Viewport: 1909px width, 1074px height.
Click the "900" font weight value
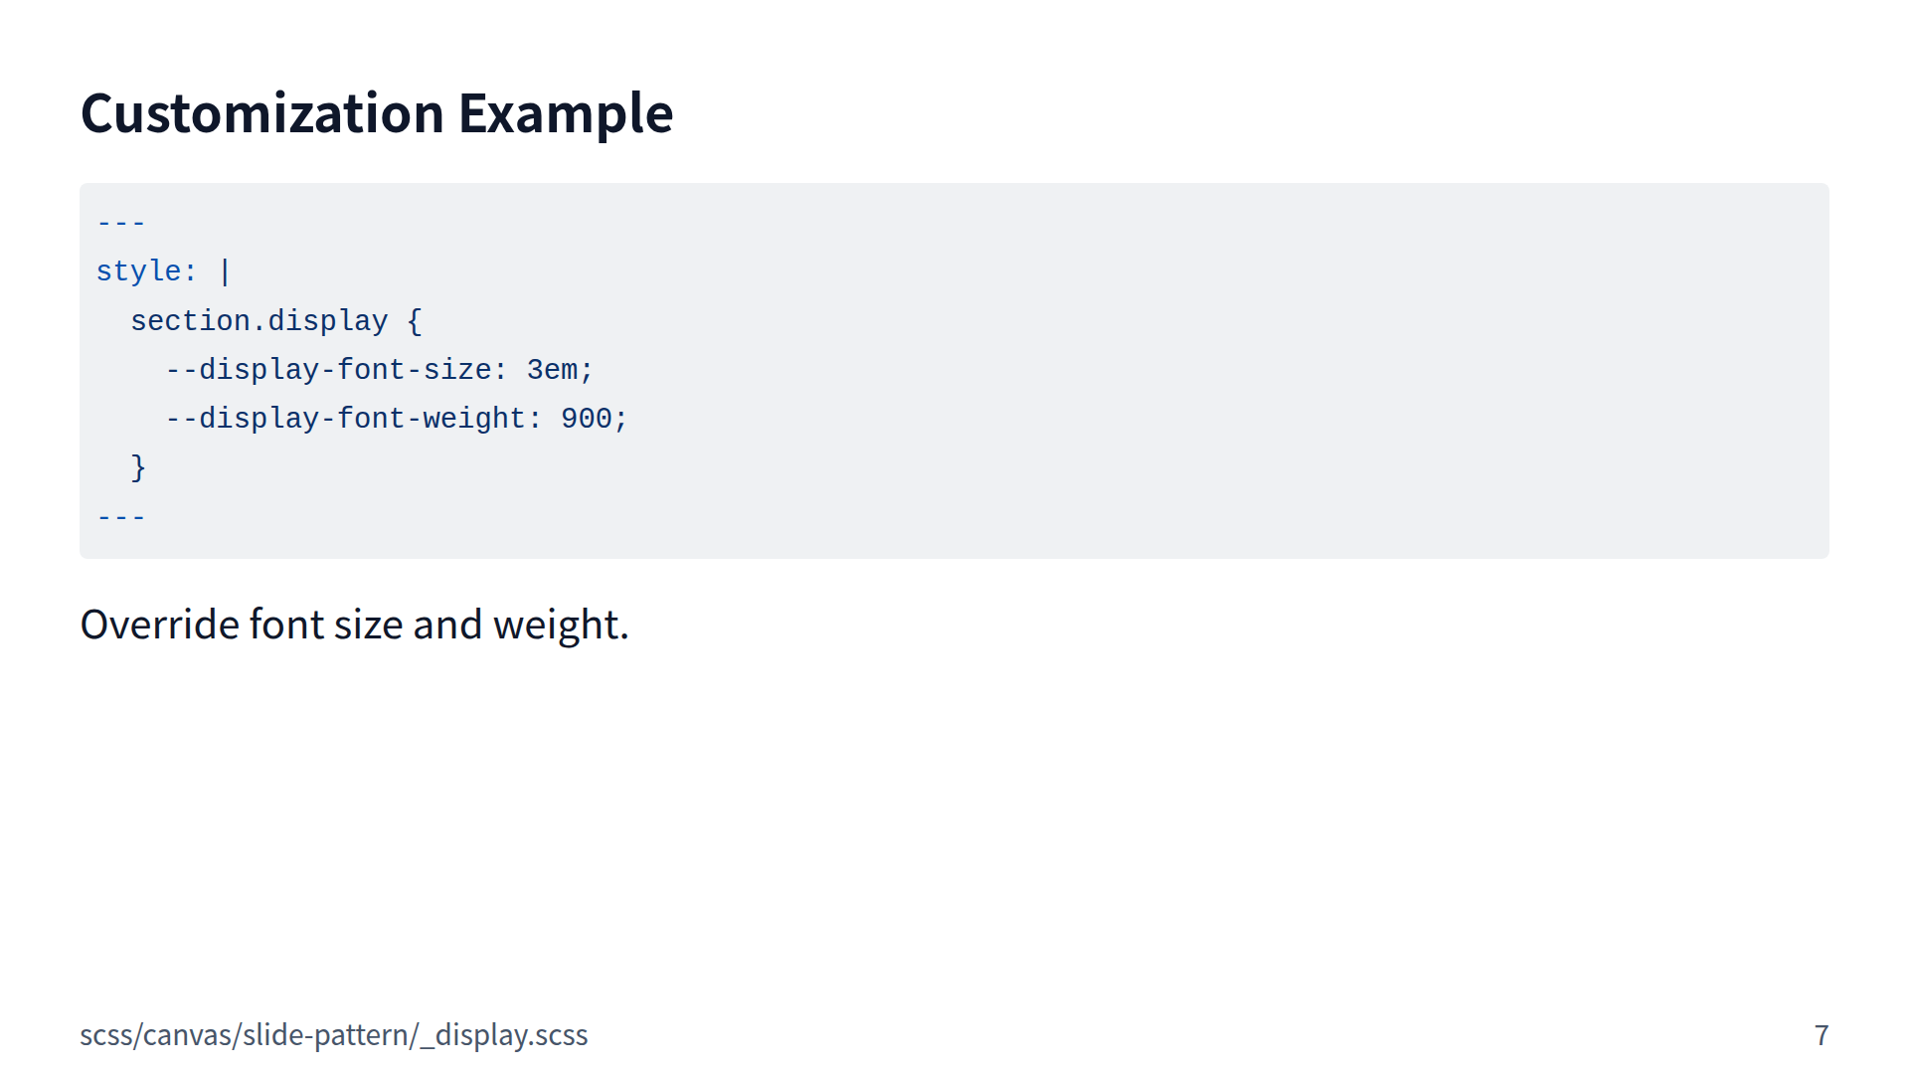[x=587, y=419]
